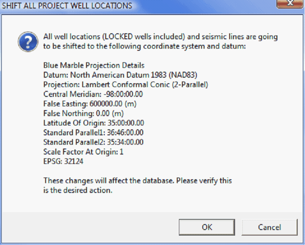Click the False Easting 600000.00 line
Viewport: 305px width, 245px height.
(90, 104)
